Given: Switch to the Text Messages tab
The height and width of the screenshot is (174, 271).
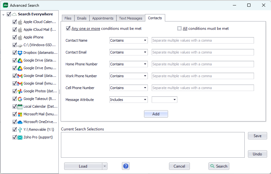Looking at the screenshot, I should pyautogui.click(x=131, y=18).
